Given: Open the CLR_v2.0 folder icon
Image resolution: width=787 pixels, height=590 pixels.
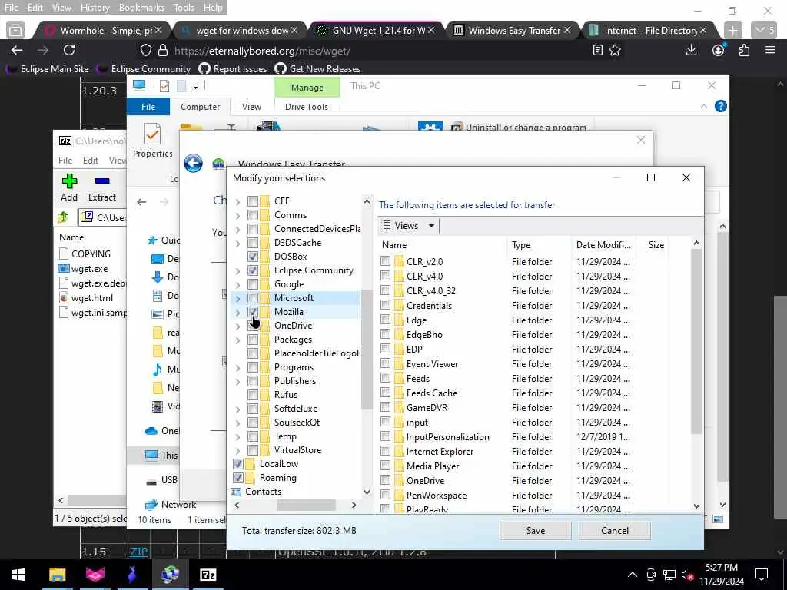Looking at the screenshot, I should 399,261.
